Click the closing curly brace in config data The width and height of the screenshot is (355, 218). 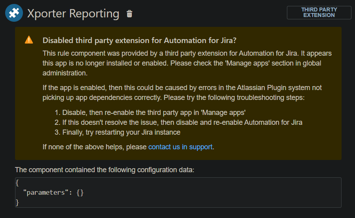click(x=17, y=203)
